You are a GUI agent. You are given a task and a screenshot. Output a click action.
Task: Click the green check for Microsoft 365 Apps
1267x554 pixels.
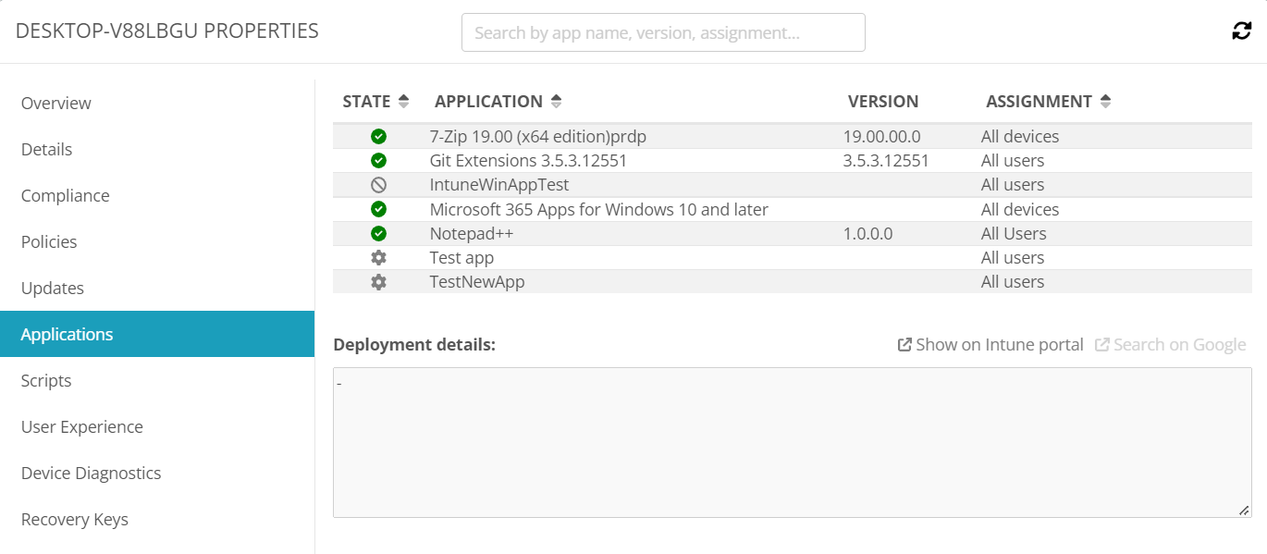click(x=378, y=210)
